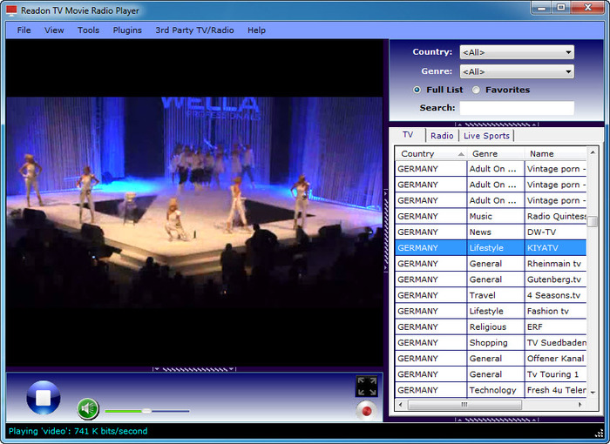Viewport: 610px width, 444px height.
Task: Select the Radio Quintess music channel
Action: click(491, 216)
